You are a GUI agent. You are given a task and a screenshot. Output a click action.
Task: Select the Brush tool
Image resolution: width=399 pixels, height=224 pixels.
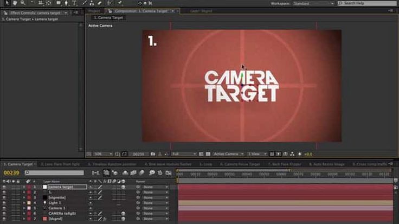[x=83, y=3]
